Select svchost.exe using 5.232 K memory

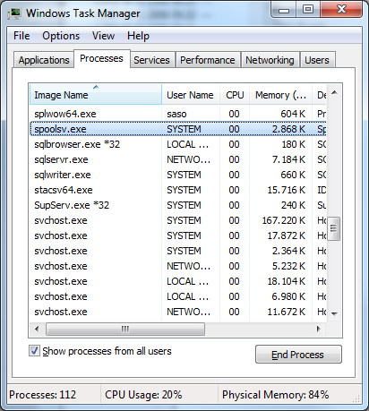point(178,266)
